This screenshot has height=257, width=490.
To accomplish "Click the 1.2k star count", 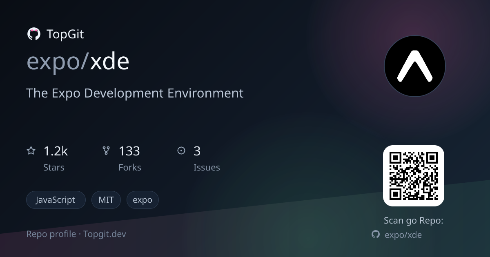I will coord(56,151).
